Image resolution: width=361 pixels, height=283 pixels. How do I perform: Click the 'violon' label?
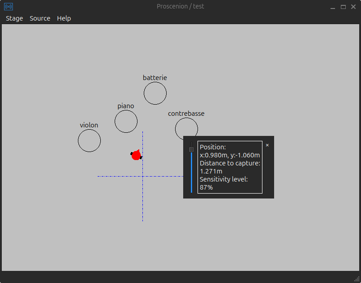click(x=89, y=125)
